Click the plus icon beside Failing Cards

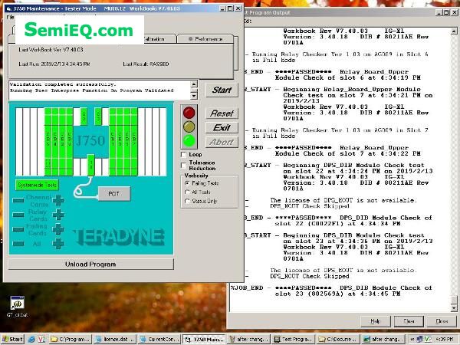pos(58,229)
